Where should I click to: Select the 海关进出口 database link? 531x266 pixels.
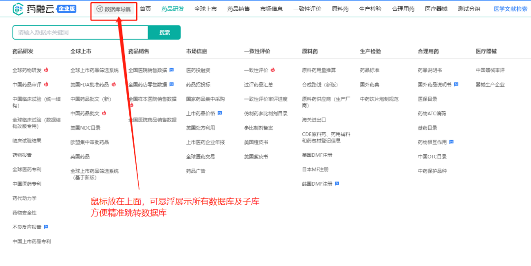point(314,120)
